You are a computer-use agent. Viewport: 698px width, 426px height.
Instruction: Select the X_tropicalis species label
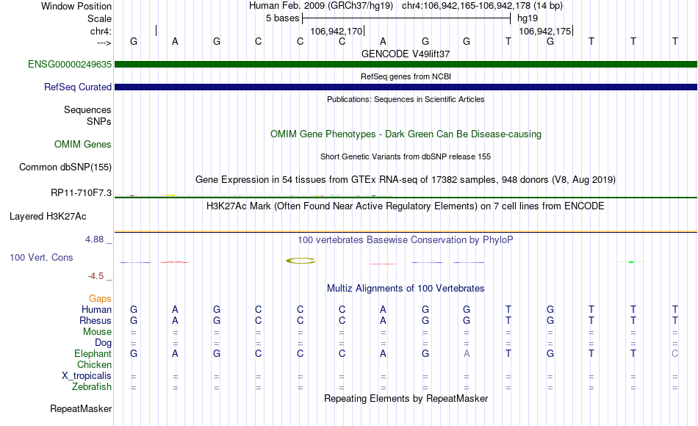pos(87,376)
